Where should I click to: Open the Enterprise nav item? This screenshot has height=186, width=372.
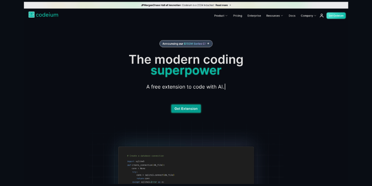pyautogui.click(x=254, y=16)
